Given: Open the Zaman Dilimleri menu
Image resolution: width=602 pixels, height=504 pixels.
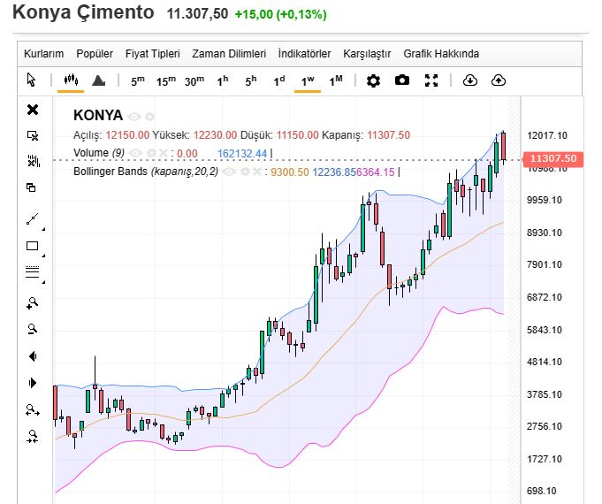Looking at the screenshot, I should point(229,53).
